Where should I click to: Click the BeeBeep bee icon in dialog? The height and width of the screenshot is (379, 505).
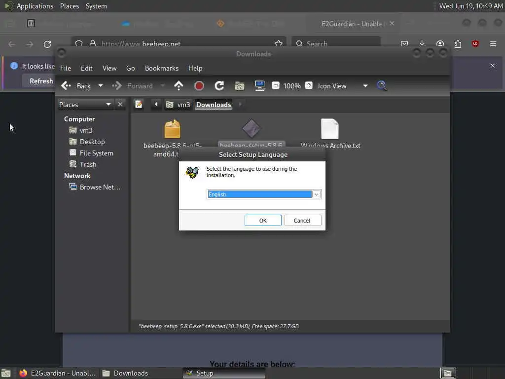click(x=192, y=172)
